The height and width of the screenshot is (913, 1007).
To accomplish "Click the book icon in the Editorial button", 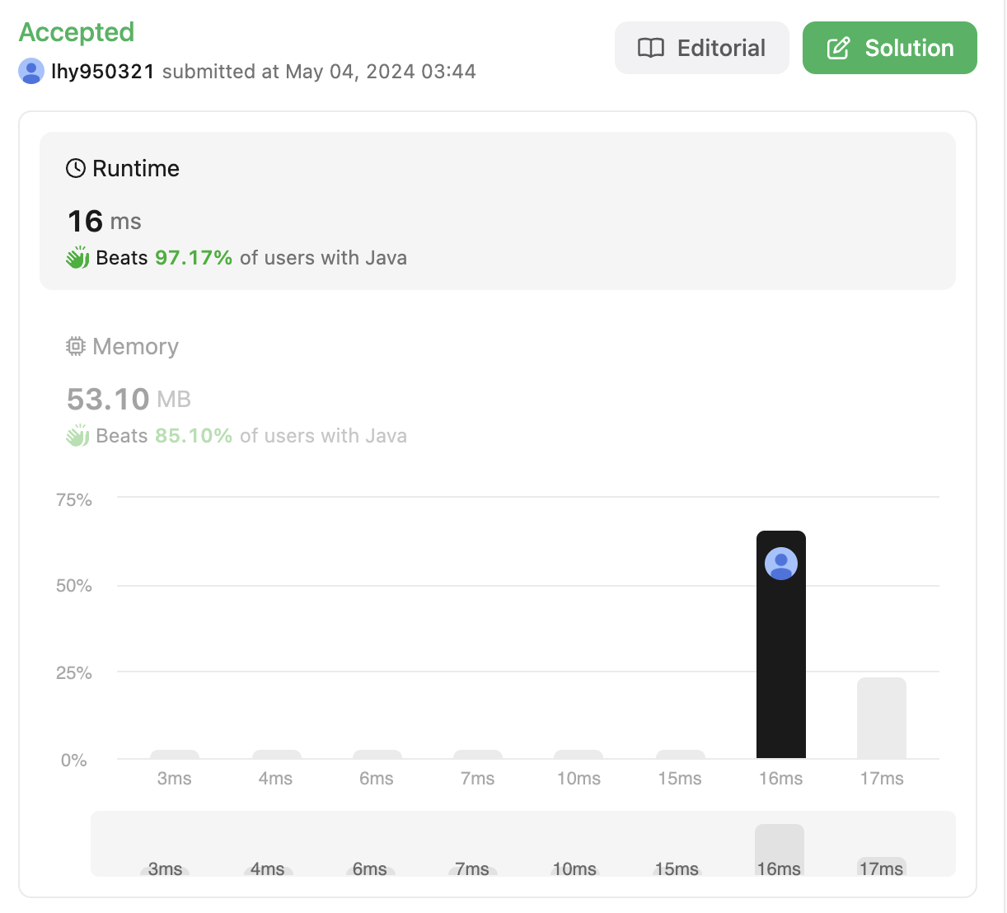I will pos(651,48).
